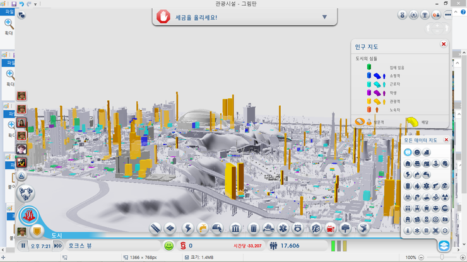
Task: Click the purple 학생 legend swatch
Action: (x=369, y=93)
